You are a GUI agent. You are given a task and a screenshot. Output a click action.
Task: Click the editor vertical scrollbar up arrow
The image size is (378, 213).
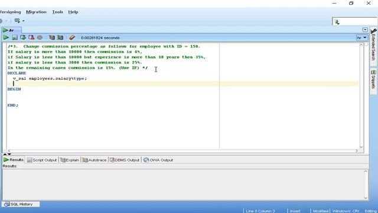(361, 45)
